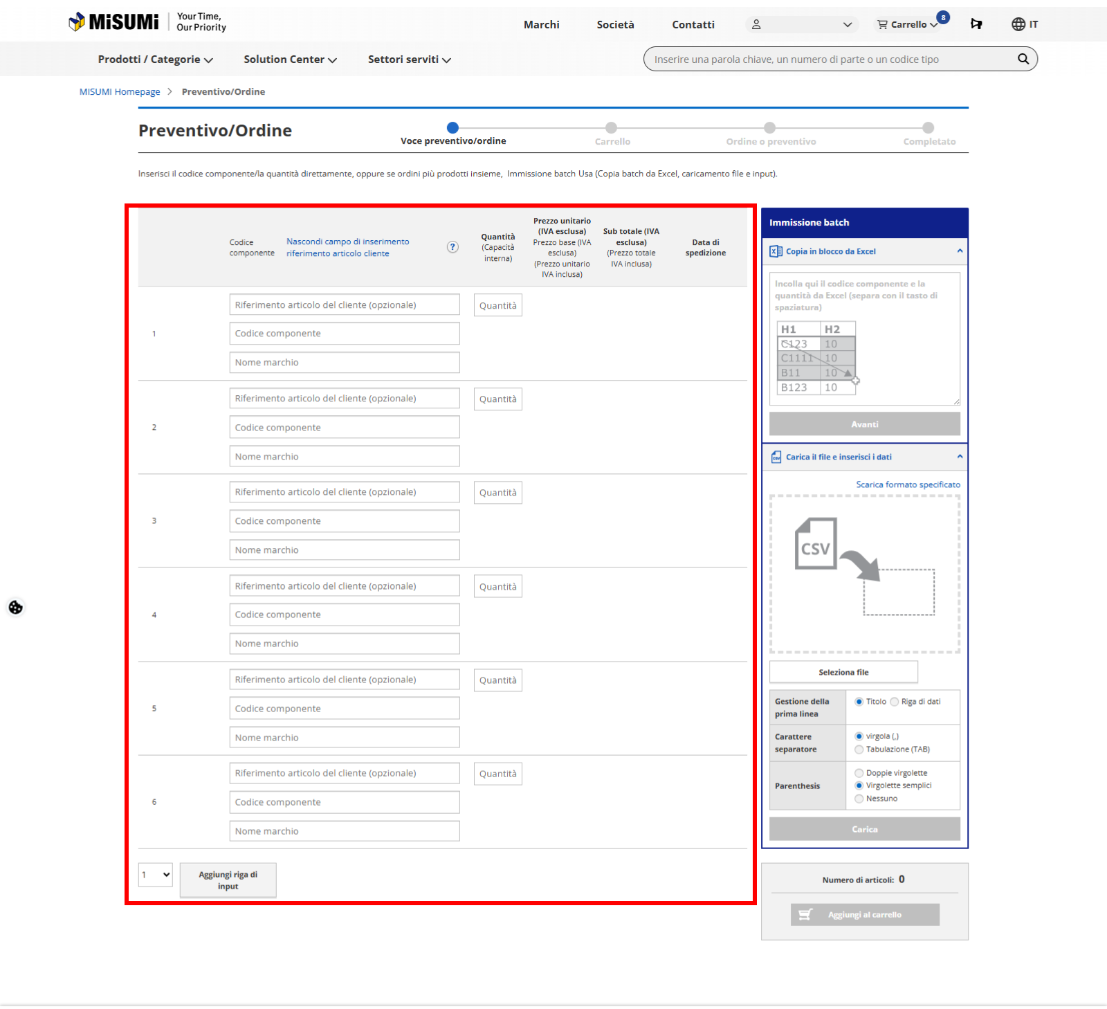Click Aggiungi riga di input button
1107x1009 pixels.
pyautogui.click(x=228, y=880)
